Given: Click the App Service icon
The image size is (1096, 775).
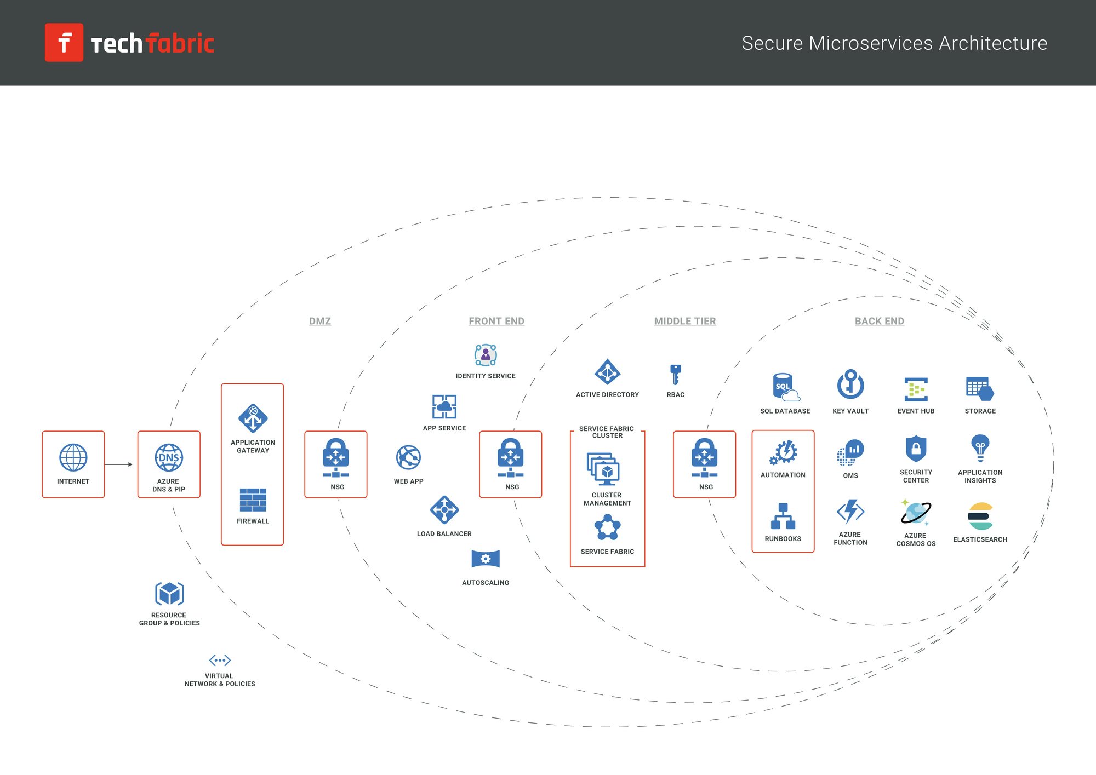Looking at the screenshot, I should click(444, 406).
